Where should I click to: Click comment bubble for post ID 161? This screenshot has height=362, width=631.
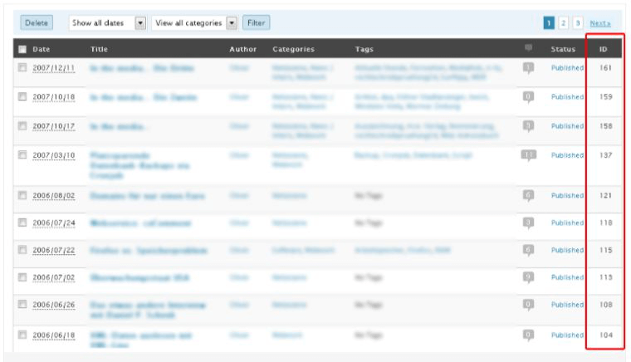(x=528, y=68)
